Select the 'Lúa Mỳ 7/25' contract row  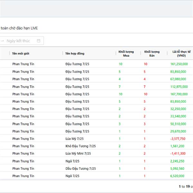pos(74,139)
